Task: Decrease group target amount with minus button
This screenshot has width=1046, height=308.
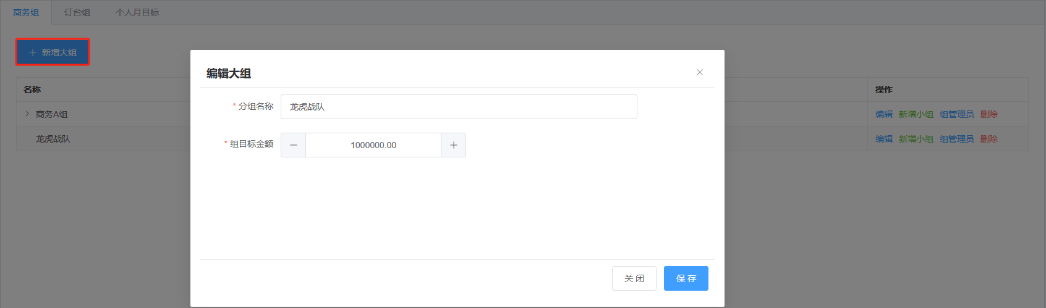Action: [x=293, y=145]
